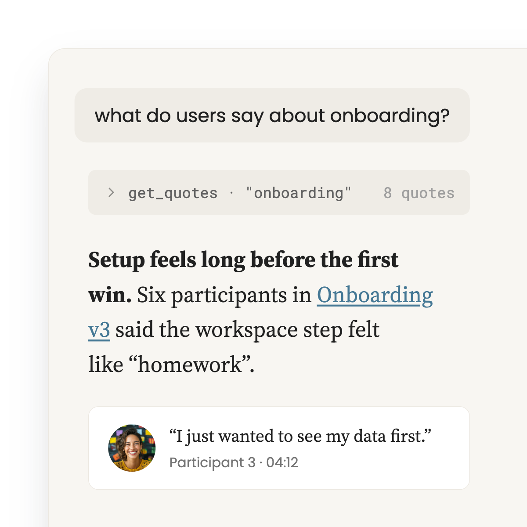Select the "what do users say" message bubble
The height and width of the screenshot is (527, 527).
click(272, 116)
